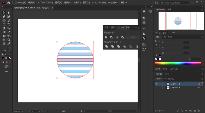Viewport: 205px width, 113px height.
Task: Select the Paintbrush tool
Action: [9, 20]
